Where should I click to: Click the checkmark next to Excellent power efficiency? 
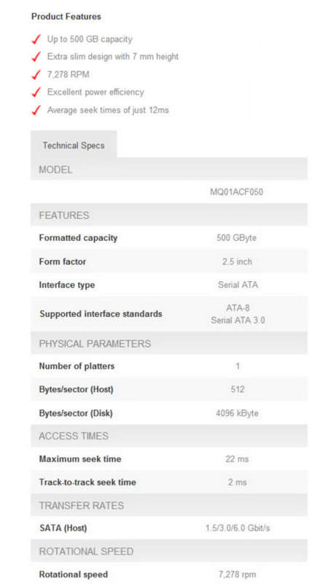click(x=36, y=93)
